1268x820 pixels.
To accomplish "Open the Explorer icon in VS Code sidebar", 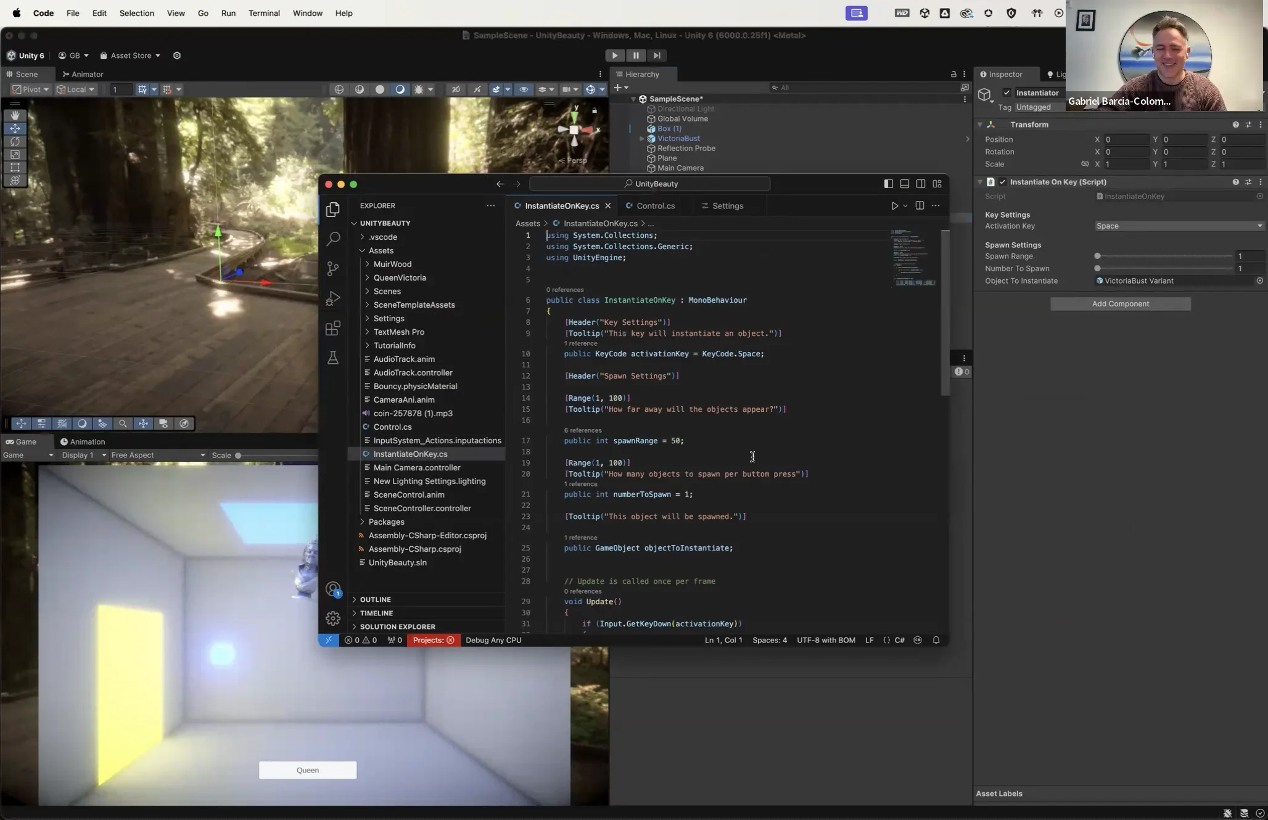I will (x=333, y=209).
